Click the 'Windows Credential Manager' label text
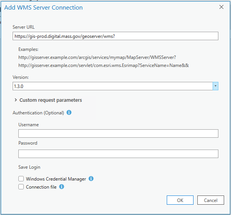231x215 pixels. pyautogui.click(x=56, y=179)
